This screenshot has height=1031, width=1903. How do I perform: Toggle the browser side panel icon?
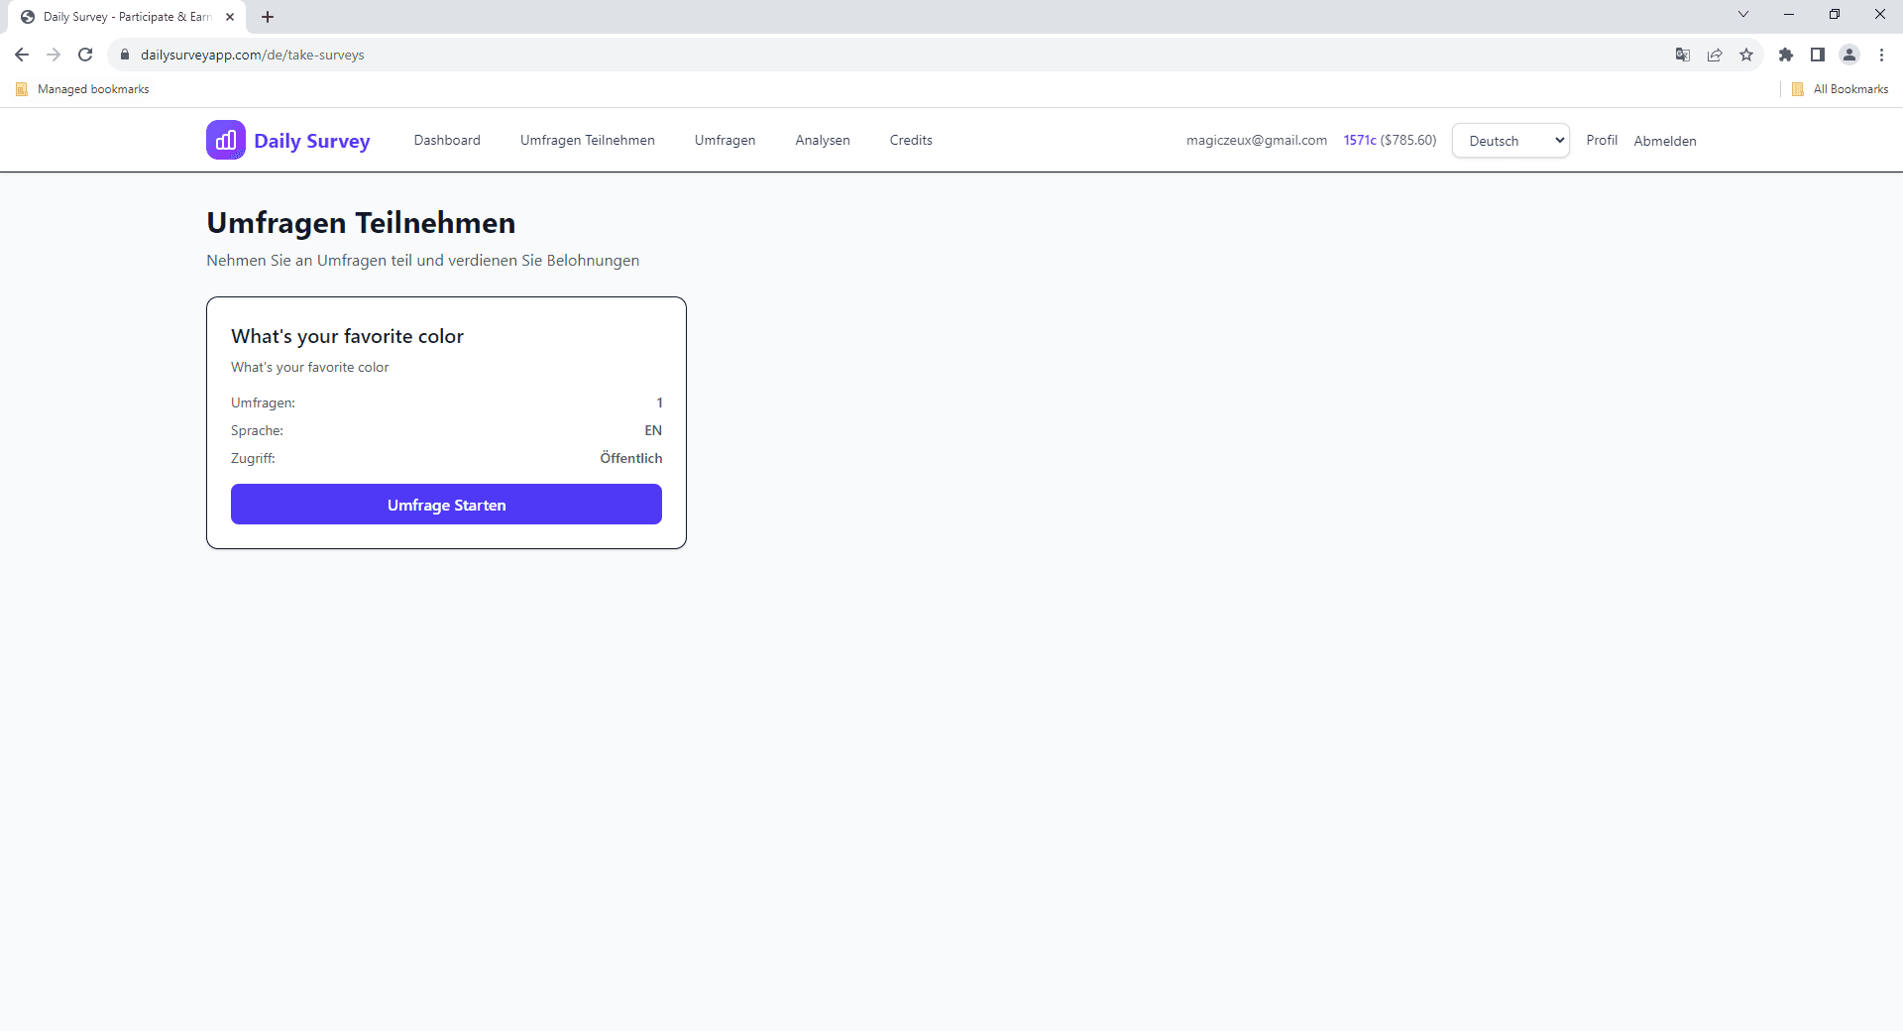[x=1818, y=55]
